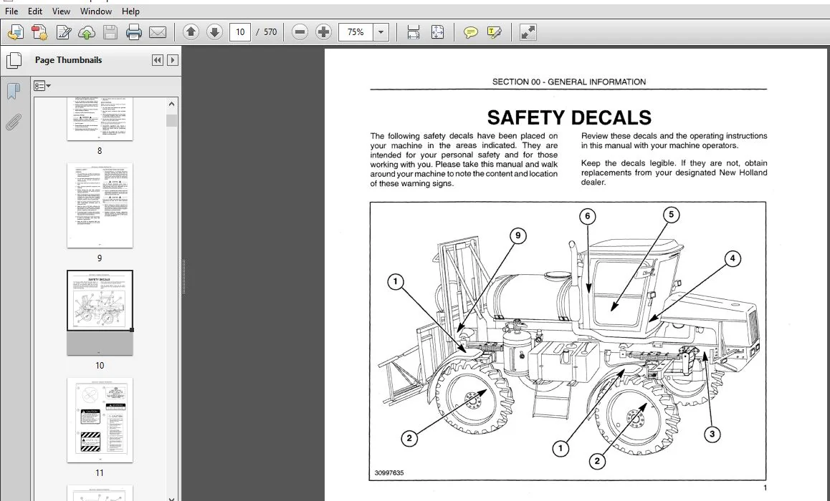Select the page 11 thumbnail

(x=100, y=420)
